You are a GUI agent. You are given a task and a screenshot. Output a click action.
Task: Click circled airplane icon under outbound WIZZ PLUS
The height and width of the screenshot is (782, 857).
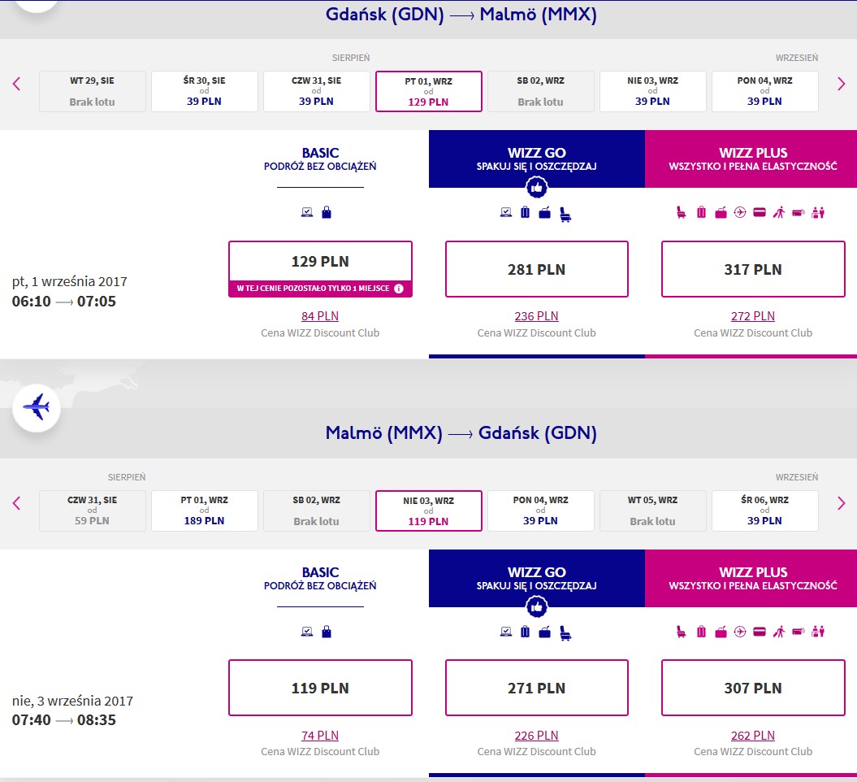coord(740,212)
